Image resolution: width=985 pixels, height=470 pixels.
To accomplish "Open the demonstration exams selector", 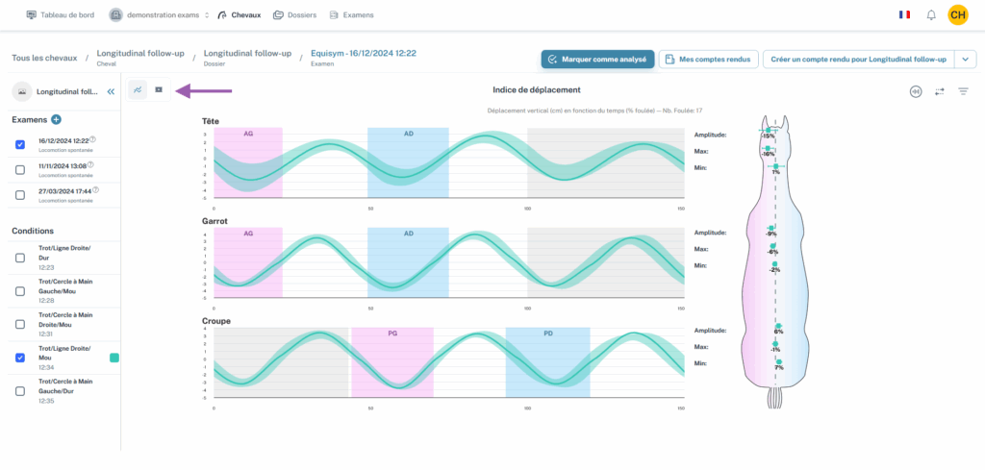I will tap(159, 15).
